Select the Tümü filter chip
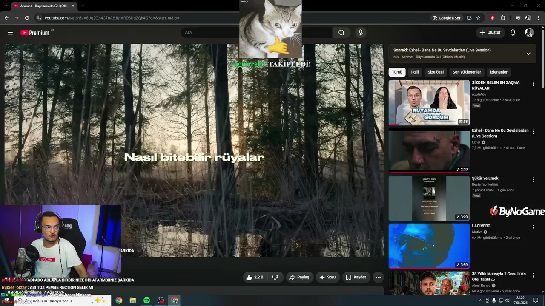The width and height of the screenshot is (545, 306). tap(397, 72)
